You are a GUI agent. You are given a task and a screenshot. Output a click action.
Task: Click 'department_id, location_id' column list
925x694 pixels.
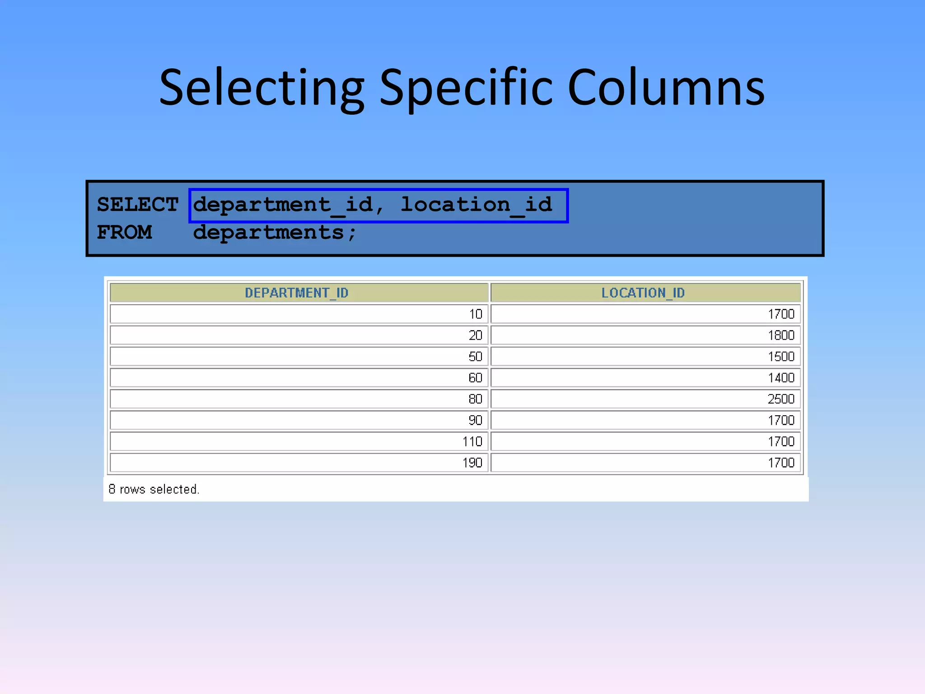378,206
